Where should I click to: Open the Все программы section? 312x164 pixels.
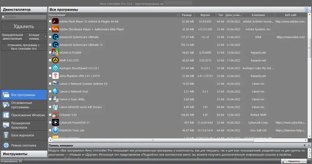(x=24, y=95)
